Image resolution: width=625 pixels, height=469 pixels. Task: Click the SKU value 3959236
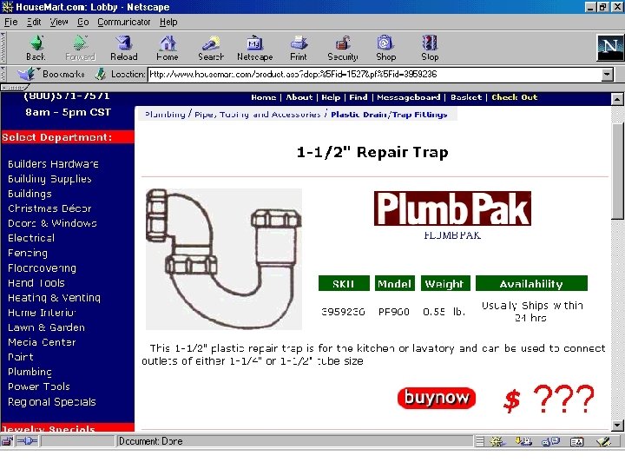343,312
